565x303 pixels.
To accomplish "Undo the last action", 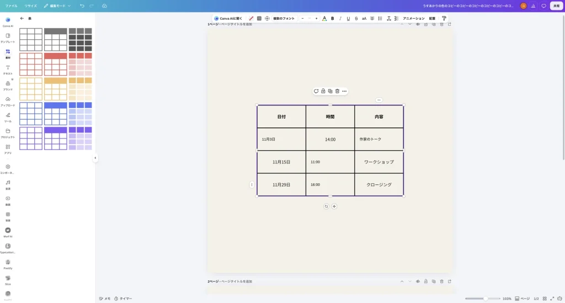I will [82, 6].
